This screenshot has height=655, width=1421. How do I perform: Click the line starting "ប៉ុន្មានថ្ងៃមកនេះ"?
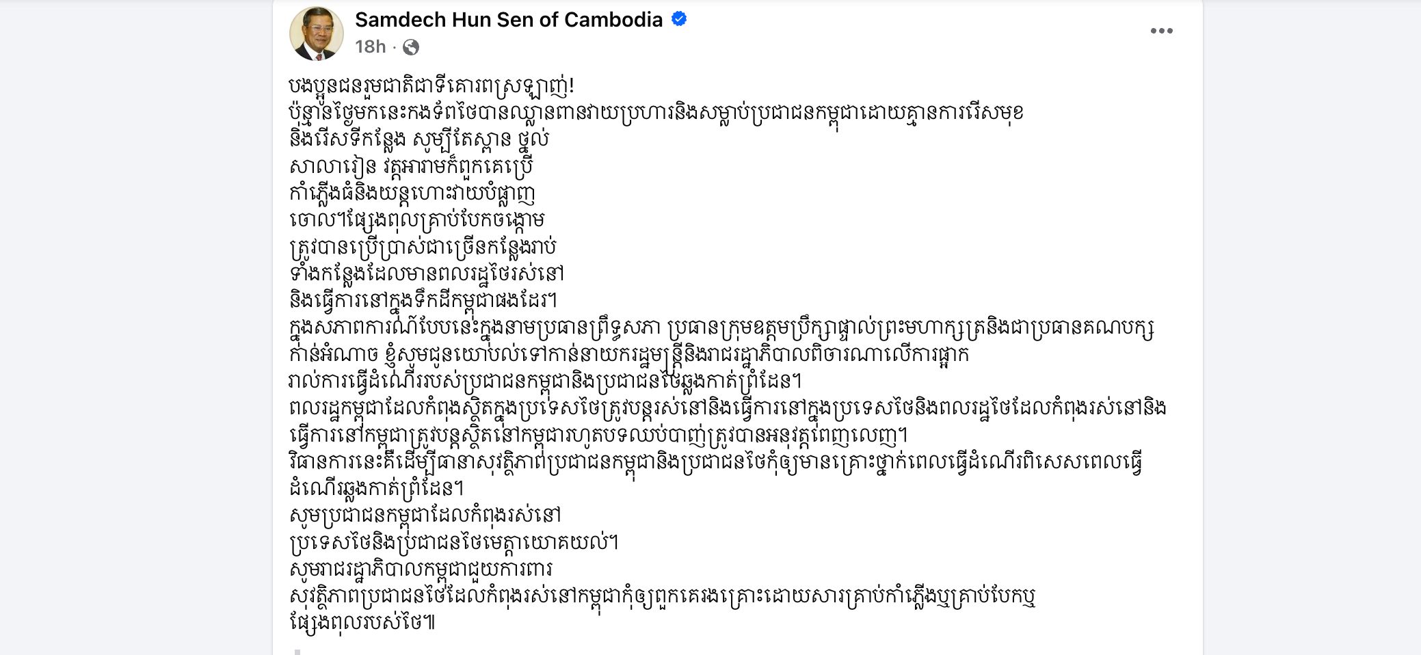pos(656,113)
